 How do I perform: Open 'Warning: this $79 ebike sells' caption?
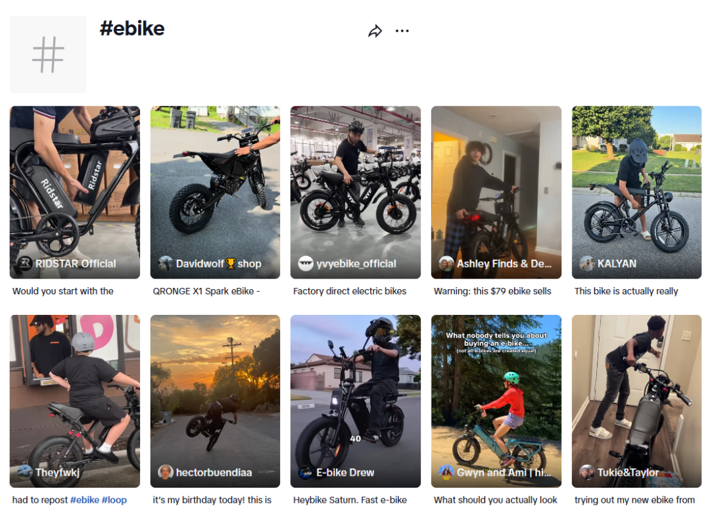[x=492, y=291]
